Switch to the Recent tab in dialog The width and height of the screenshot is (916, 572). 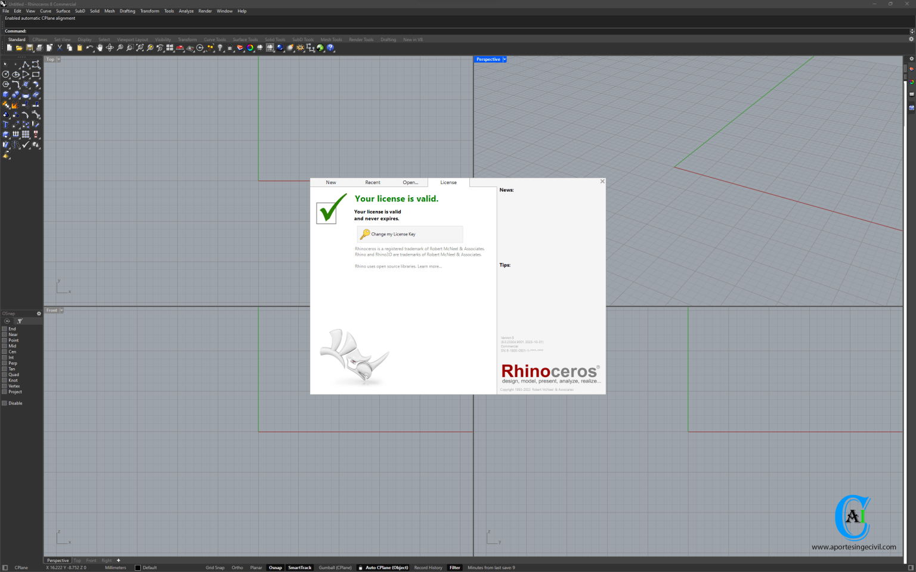[373, 182]
